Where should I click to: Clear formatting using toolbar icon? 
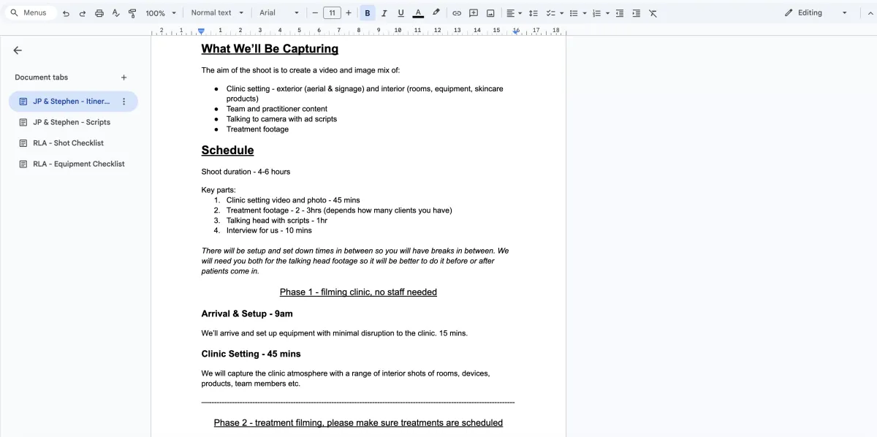click(653, 13)
